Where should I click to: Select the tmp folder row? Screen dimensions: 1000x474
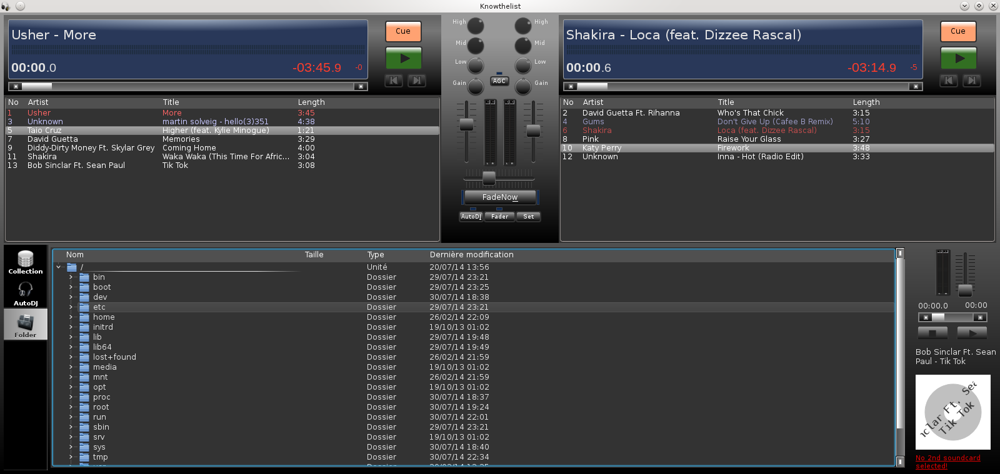tap(474, 457)
